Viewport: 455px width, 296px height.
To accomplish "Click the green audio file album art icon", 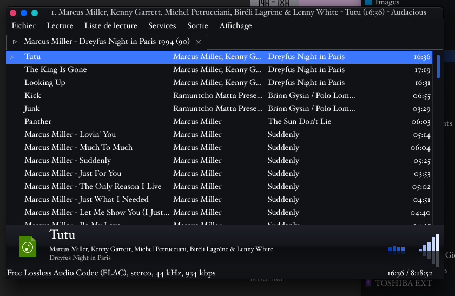I will pos(28,247).
